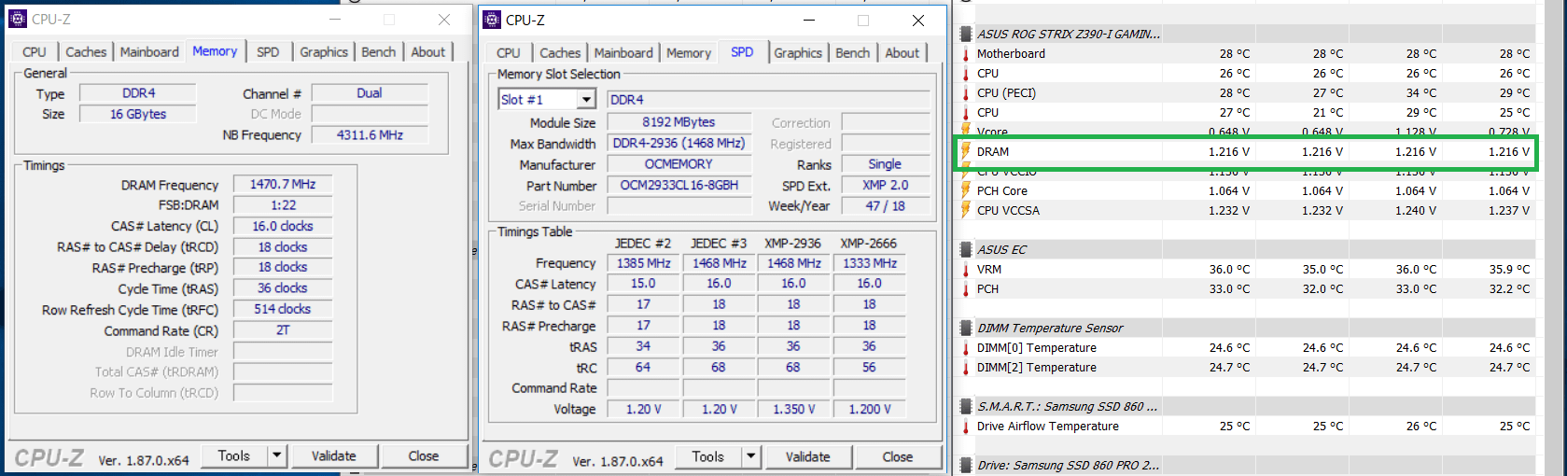This screenshot has width=1567, height=476.
Task: Click the DRAM Frequency value 1470.7 MHz
Action: pyautogui.click(x=283, y=185)
